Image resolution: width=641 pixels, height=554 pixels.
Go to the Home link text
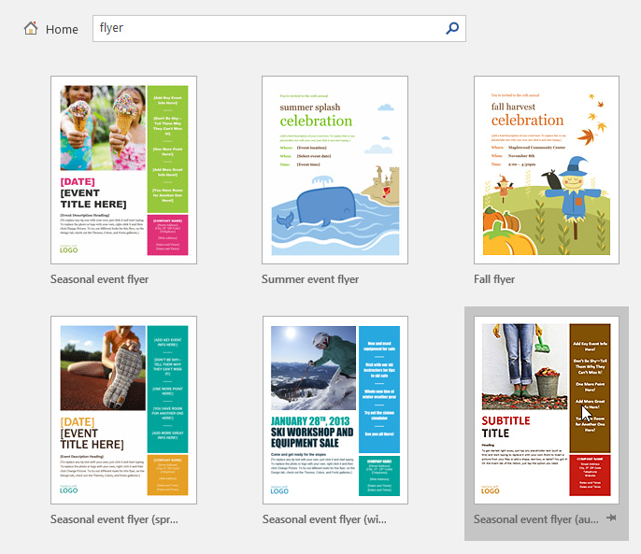coord(62,29)
